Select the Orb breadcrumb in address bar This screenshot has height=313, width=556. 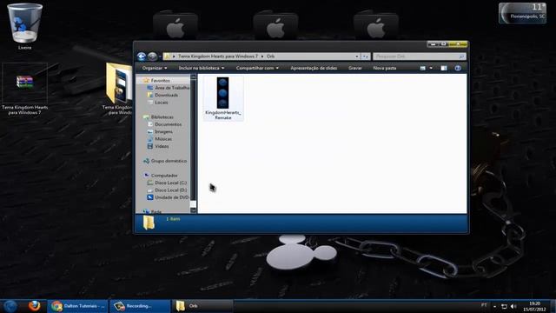coord(270,57)
